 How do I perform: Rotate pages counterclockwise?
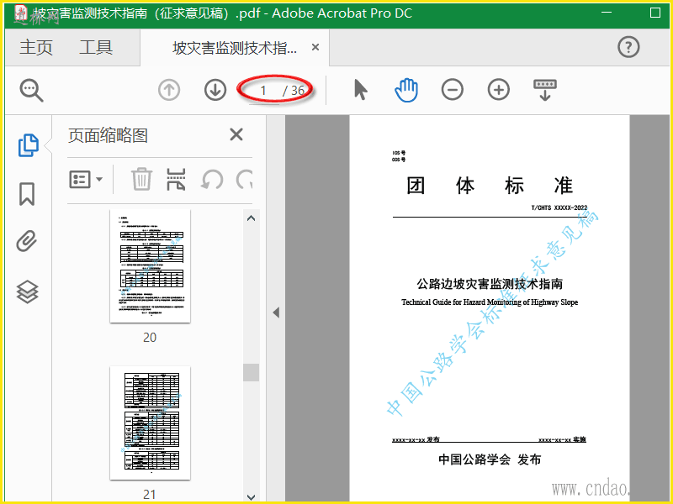(212, 180)
